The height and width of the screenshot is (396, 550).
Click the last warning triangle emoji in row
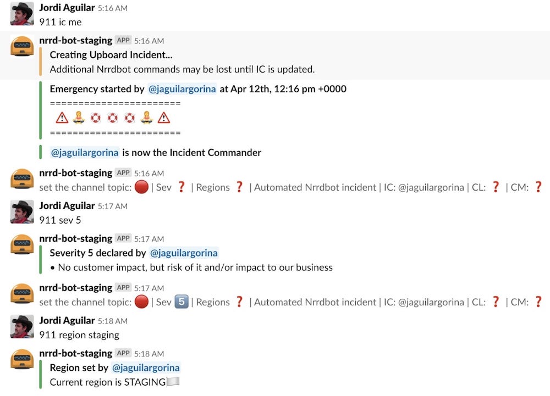click(x=164, y=118)
